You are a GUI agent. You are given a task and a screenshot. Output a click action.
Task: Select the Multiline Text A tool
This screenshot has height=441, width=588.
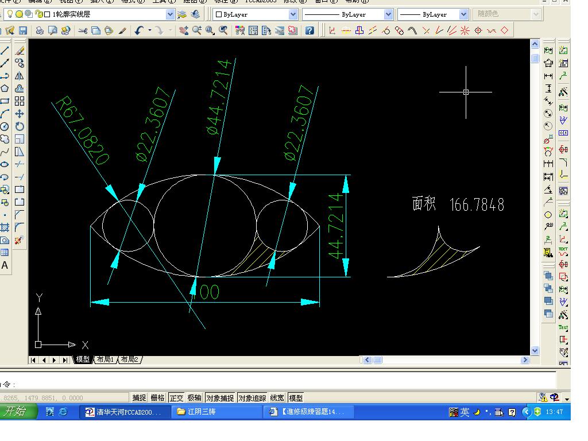click(x=5, y=265)
